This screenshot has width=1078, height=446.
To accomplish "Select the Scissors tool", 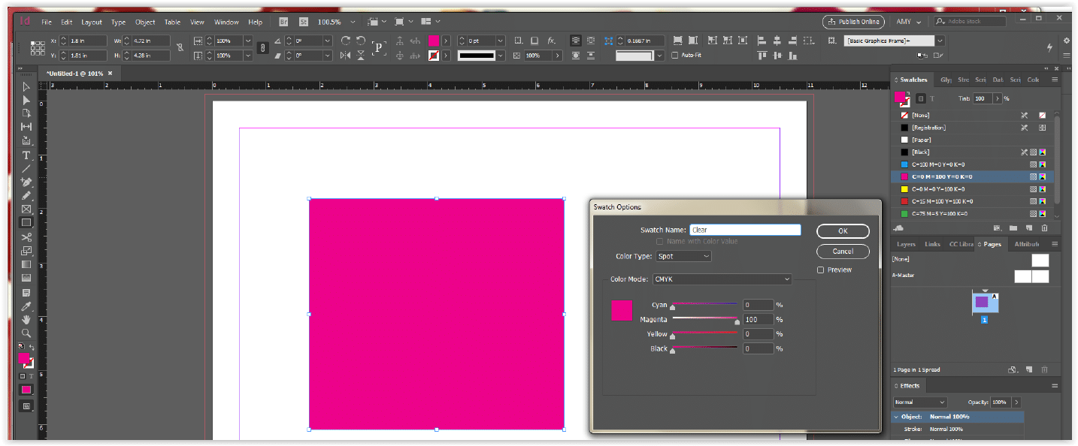I will tap(26, 237).
